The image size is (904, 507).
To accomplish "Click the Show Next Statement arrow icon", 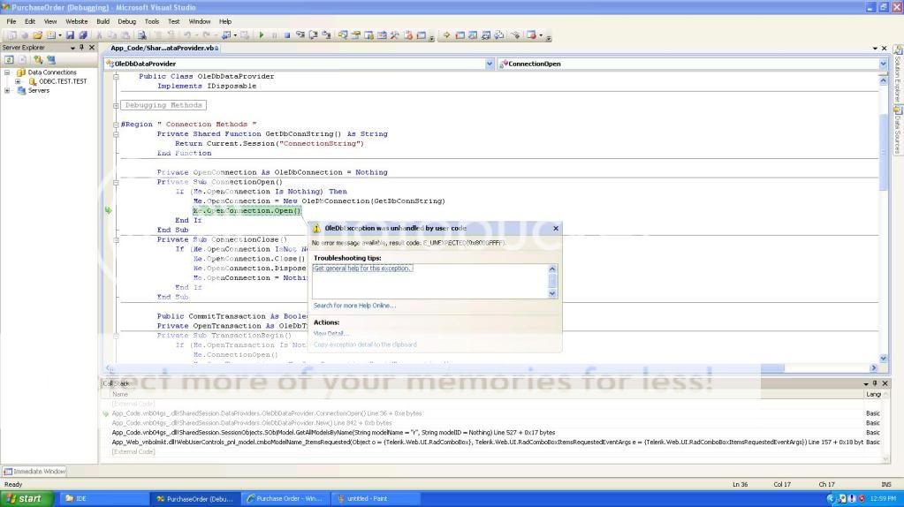I will [446, 35].
